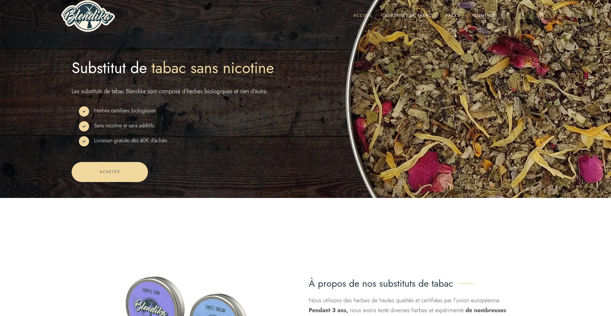Click the cart item count number
This screenshot has height=316, width=611.
pyautogui.click(x=547, y=17)
